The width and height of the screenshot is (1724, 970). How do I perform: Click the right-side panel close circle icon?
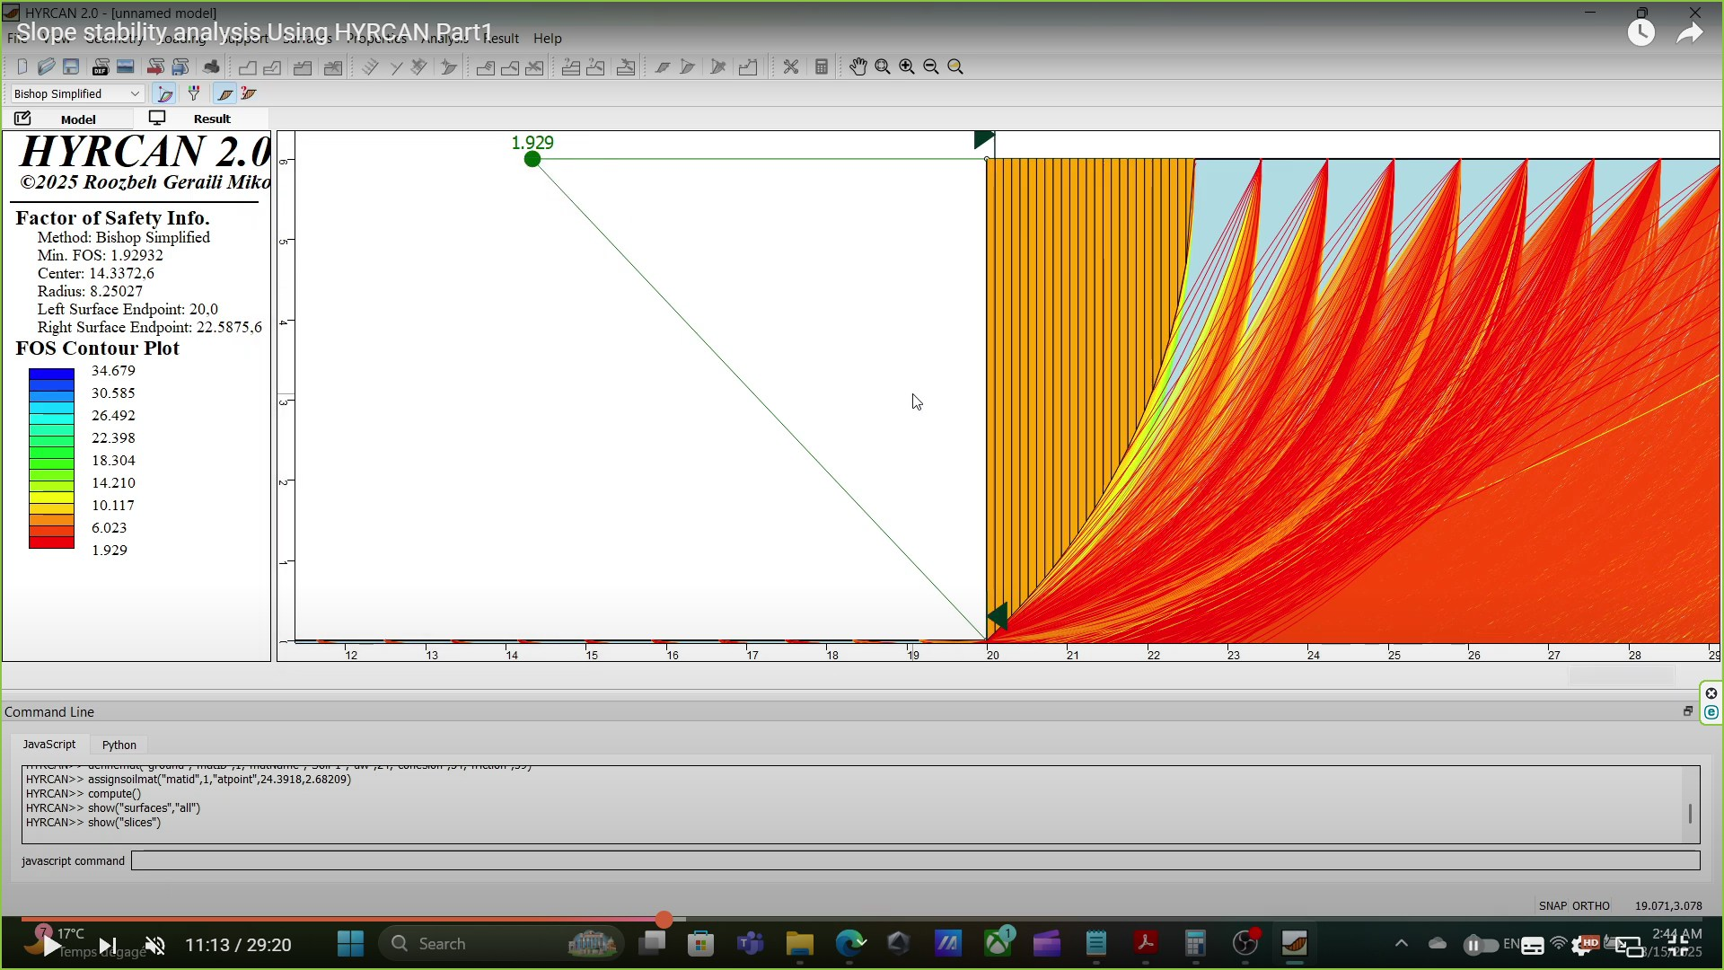tap(1711, 693)
